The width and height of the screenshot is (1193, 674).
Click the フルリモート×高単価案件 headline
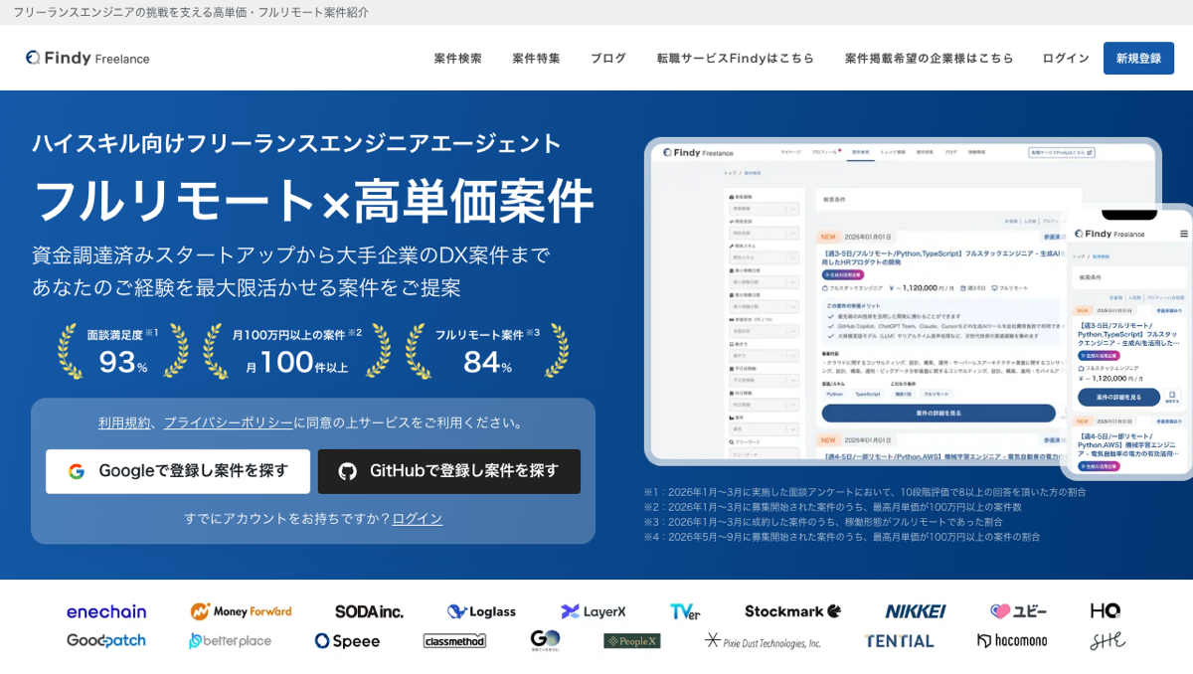313,201
